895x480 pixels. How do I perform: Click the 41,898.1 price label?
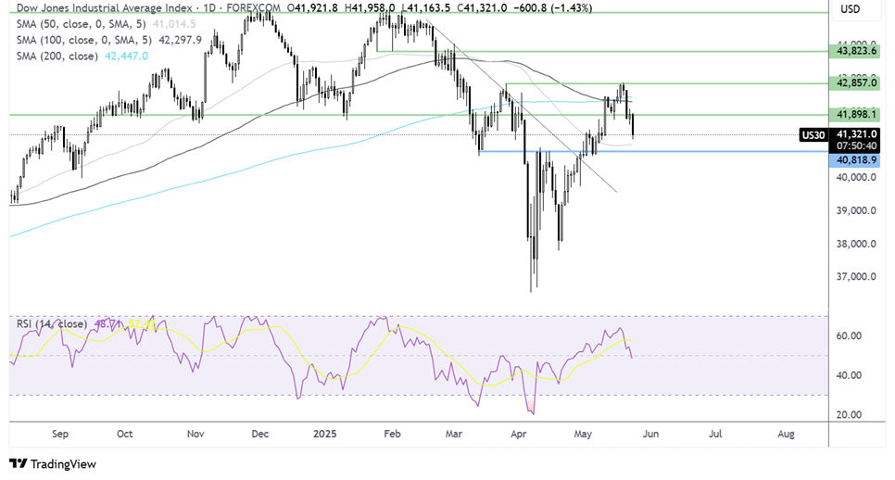856,115
